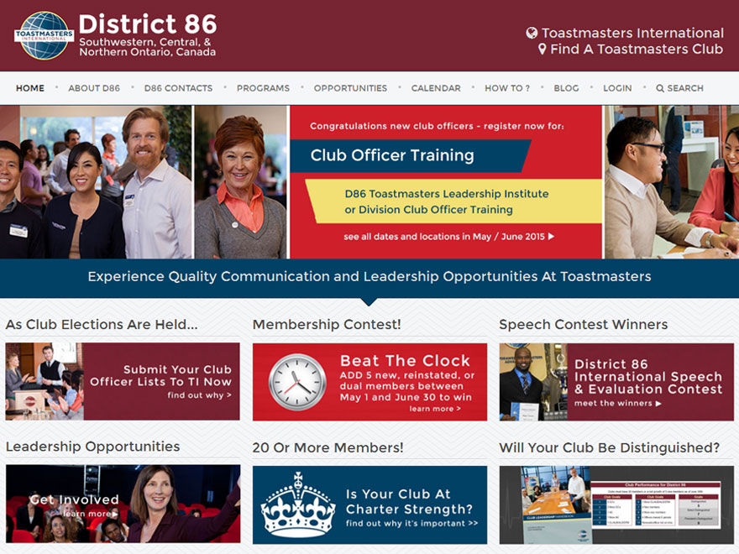The width and height of the screenshot is (739, 554).
Task: Expand the Opportunities navigation menu
Action: pos(350,88)
